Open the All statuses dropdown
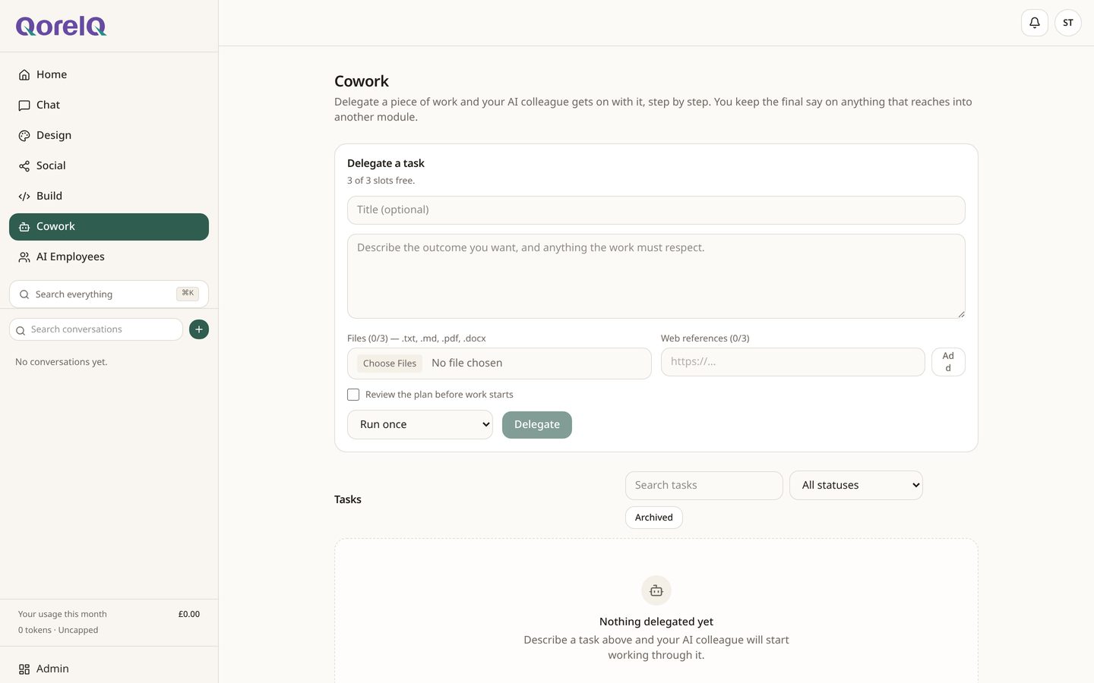Image resolution: width=1094 pixels, height=683 pixels. [856, 486]
